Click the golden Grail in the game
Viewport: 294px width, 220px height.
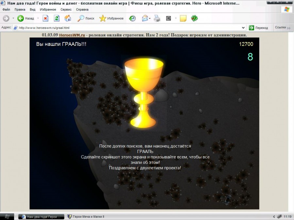(144, 91)
